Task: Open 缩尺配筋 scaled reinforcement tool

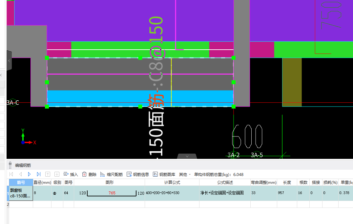Action: click(x=112, y=174)
